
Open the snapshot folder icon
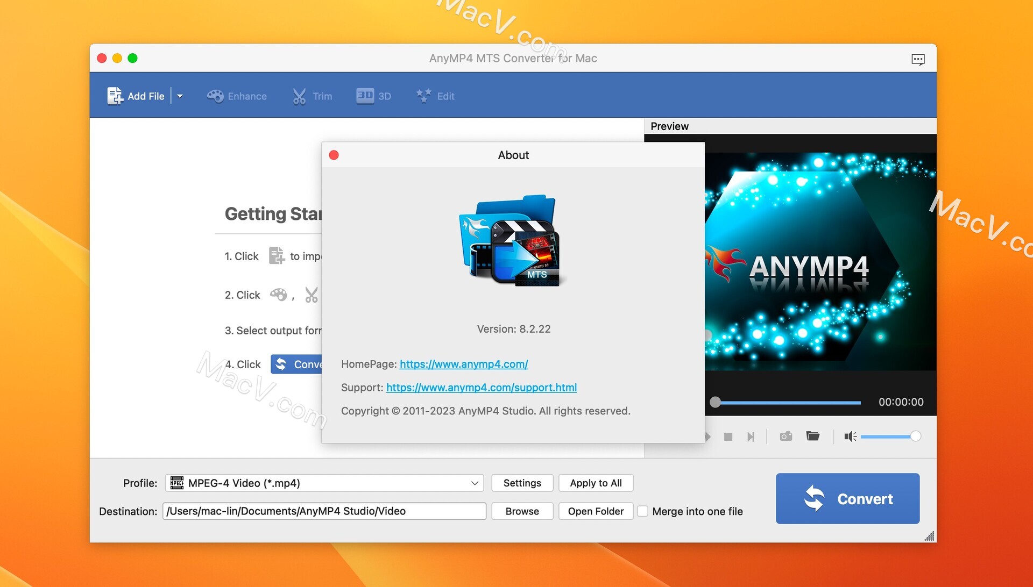click(x=812, y=436)
